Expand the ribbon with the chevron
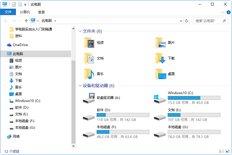Image resolution: width=232 pixels, height=155 pixels. point(222,12)
